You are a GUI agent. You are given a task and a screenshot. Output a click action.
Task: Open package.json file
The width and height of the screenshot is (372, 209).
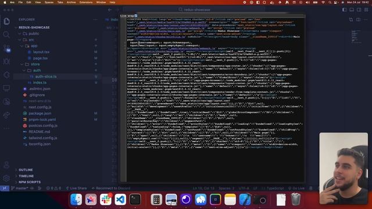[40, 114]
